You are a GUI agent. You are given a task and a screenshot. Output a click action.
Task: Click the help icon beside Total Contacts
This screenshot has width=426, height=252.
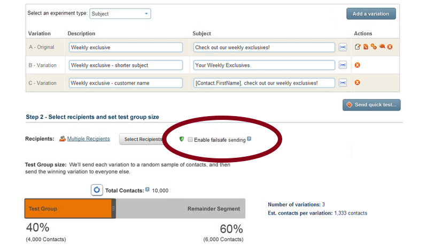[147, 189]
